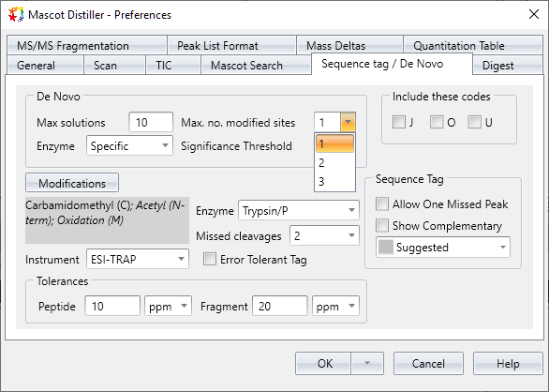
Task: Open the ESI-TRAP Instrument dropdown
Action: (138, 259)
